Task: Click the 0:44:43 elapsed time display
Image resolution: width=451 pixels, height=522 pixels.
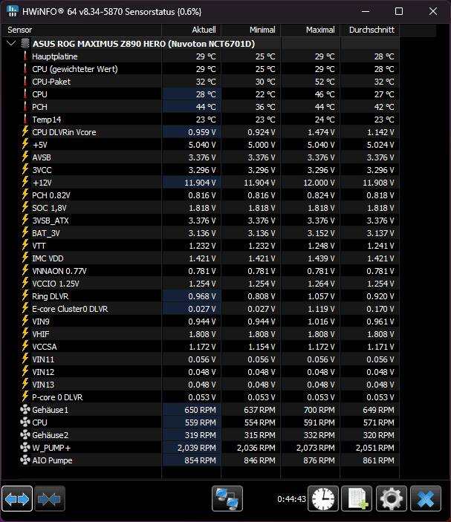Action: click(291, 499)
